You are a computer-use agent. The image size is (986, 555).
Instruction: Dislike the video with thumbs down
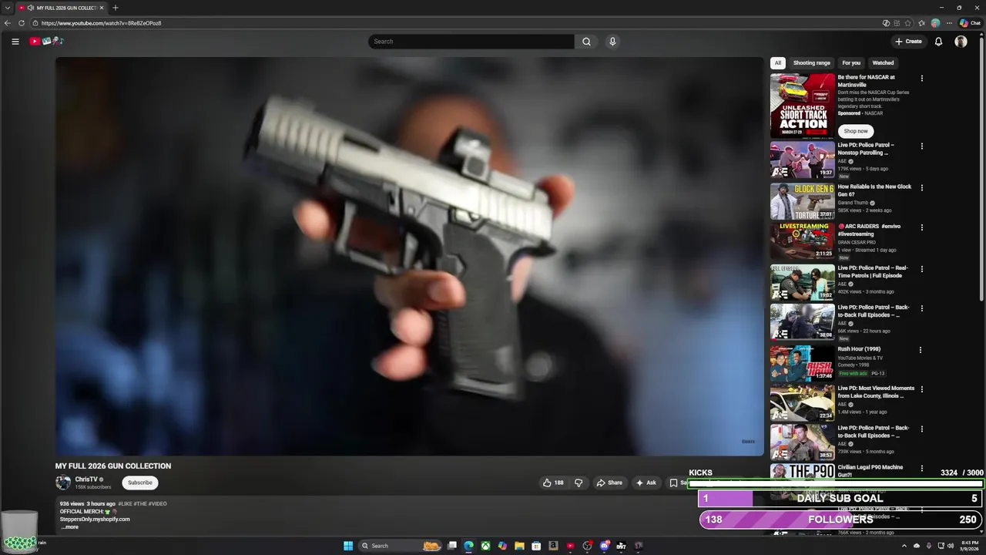pos(579,483)
